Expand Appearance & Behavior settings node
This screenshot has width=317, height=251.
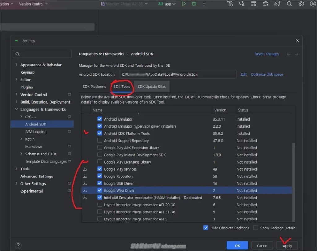click(16, 65)
